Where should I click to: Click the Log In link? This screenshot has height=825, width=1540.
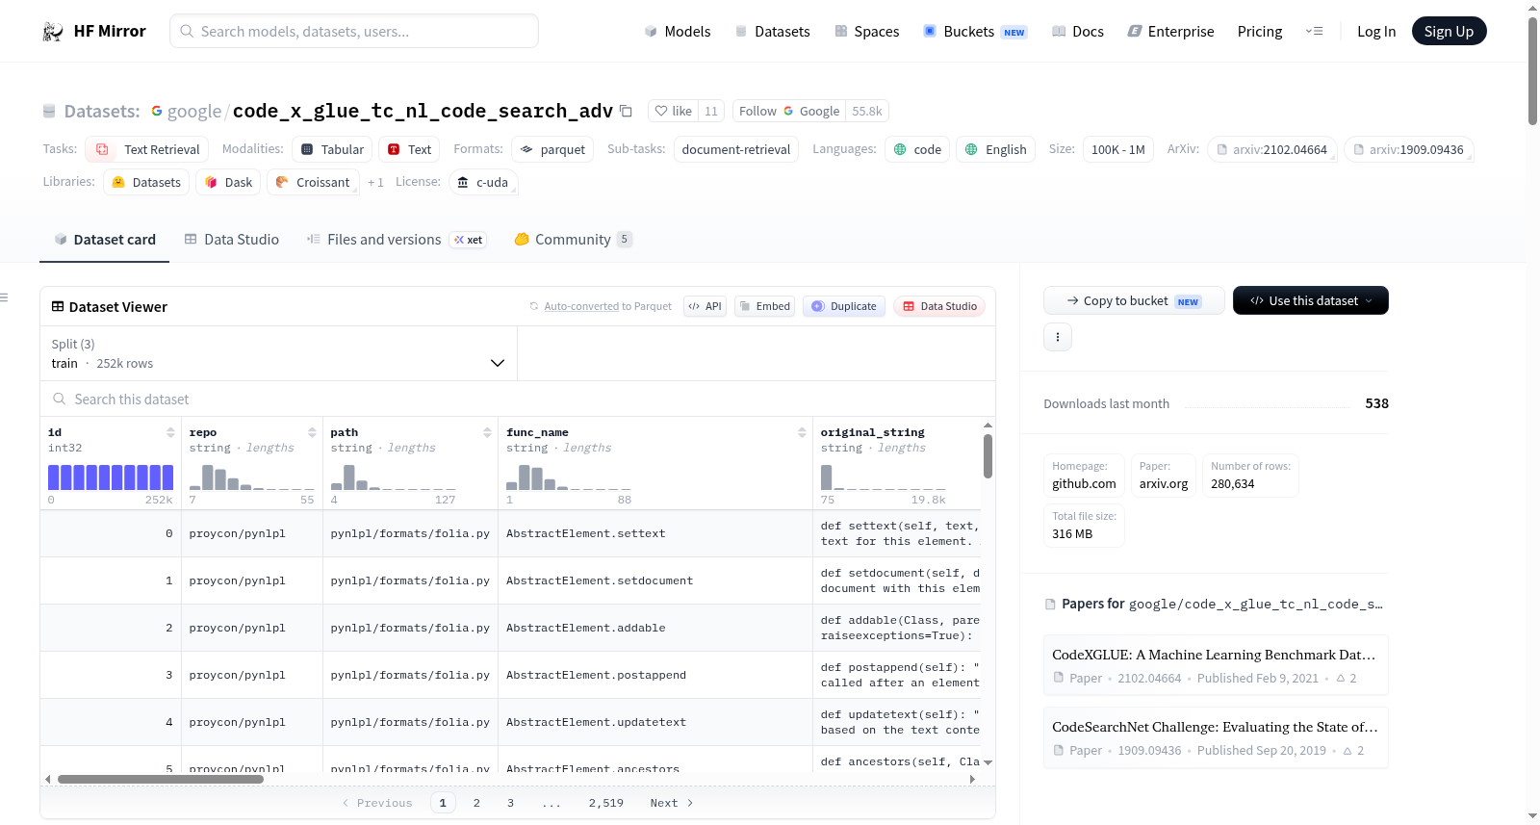(1376, 31)
